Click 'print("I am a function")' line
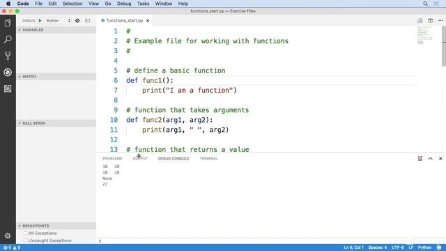Screen dimensions: 446x251 pos(190,91)
